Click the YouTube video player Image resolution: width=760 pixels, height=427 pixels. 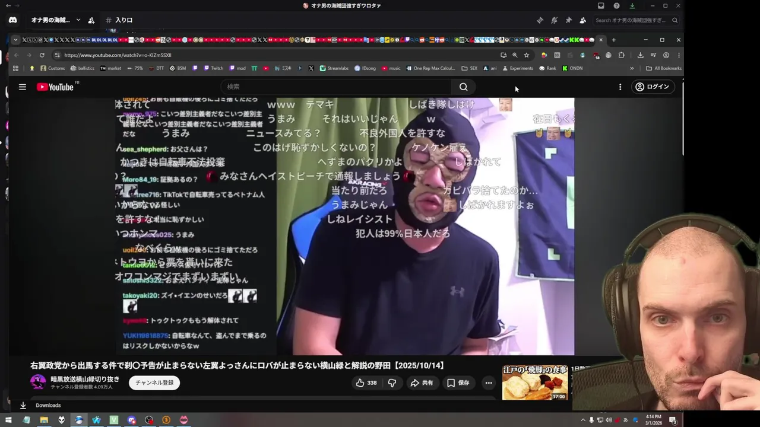345,226
